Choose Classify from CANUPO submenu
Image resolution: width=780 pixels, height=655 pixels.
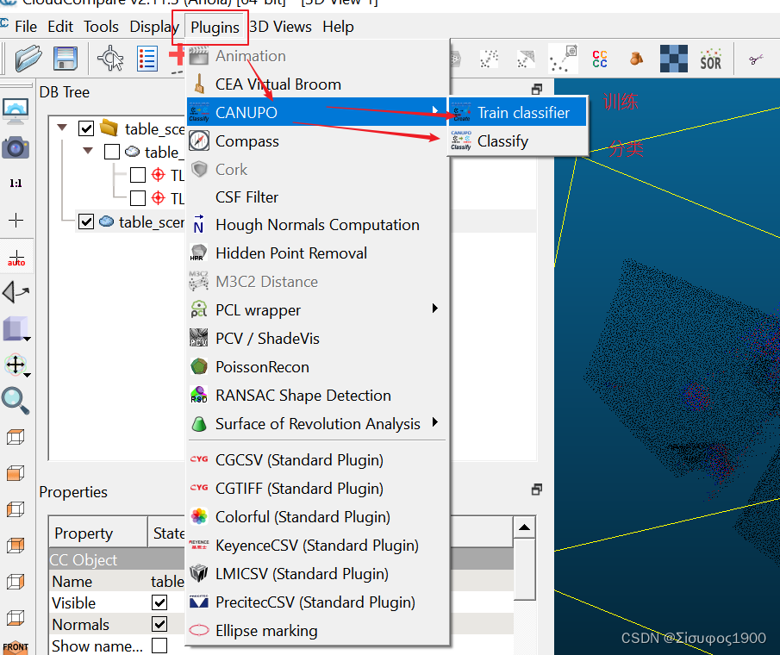click(x=518, y=141)
